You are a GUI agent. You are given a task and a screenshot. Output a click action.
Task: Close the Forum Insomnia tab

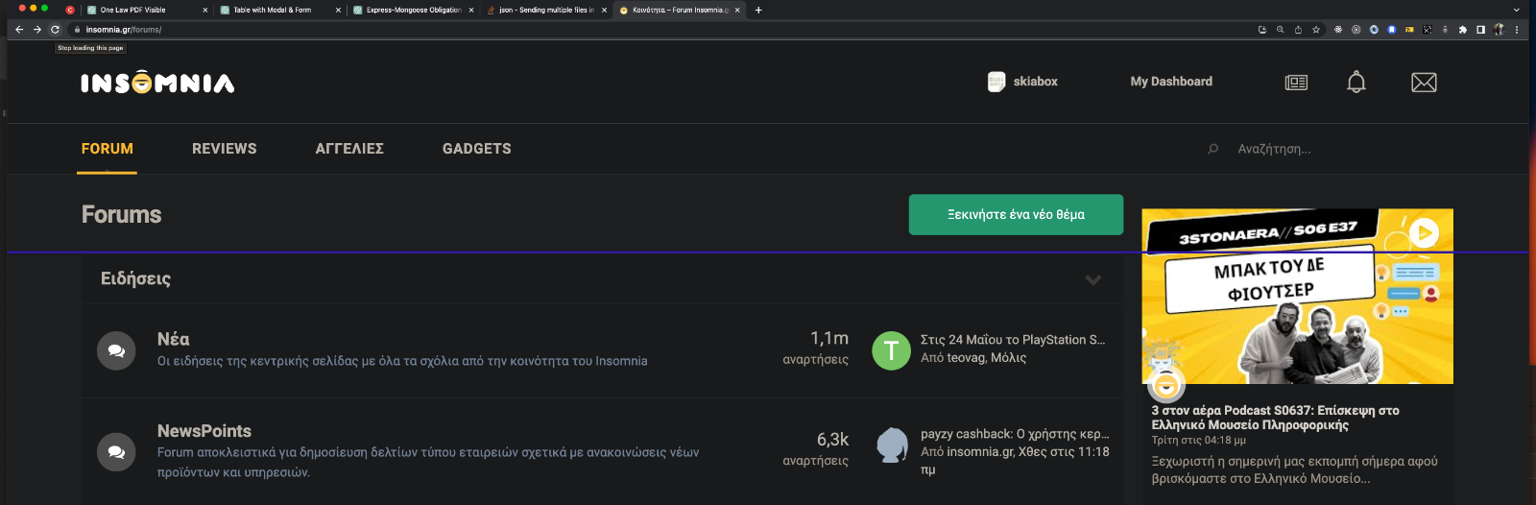737,10
